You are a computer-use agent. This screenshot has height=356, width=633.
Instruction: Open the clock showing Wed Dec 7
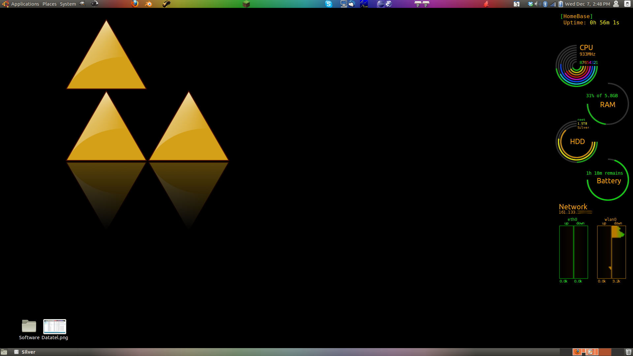pos(588,4)
